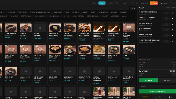Filter by PANCAKELER category
The width and height of the screenshot is (176, 99).
(x=14, y=16)
